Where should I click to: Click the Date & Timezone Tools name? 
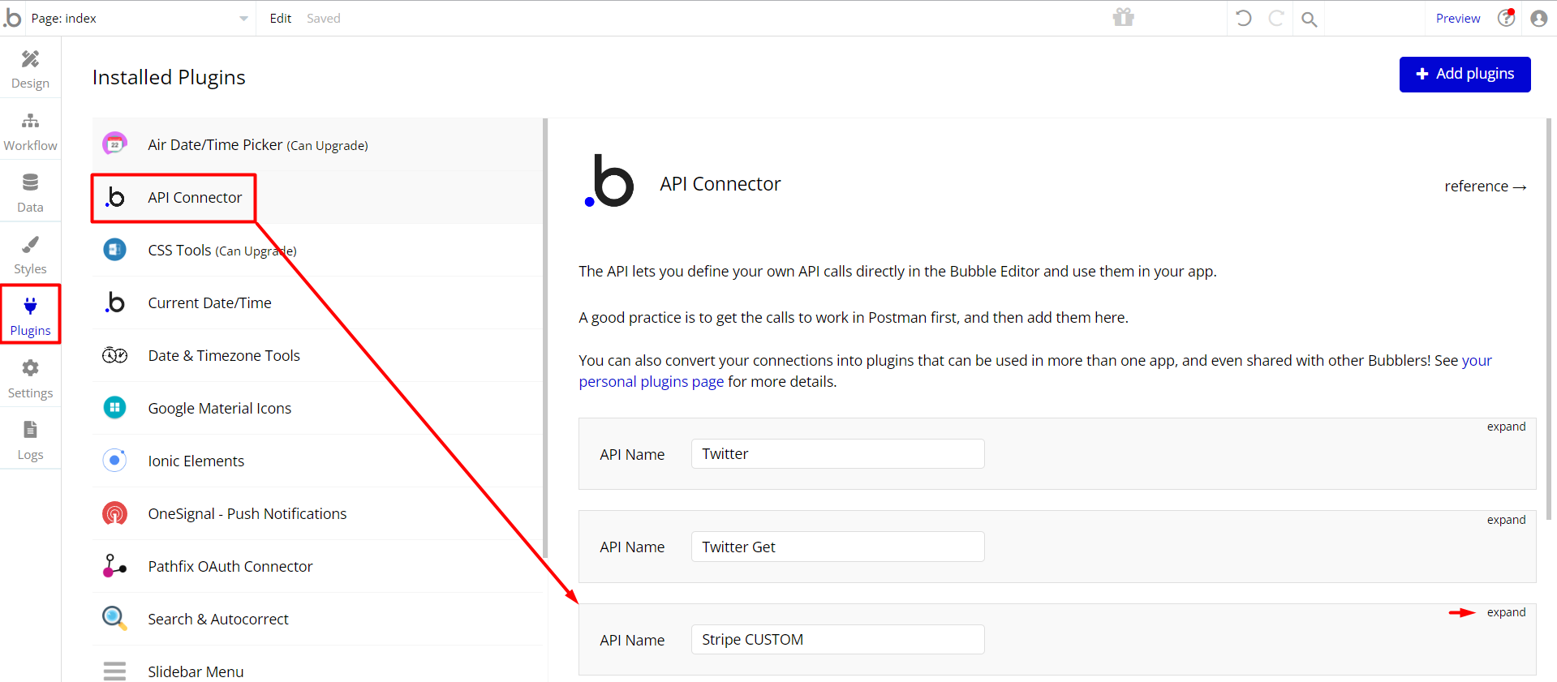(x=224, y=355)
